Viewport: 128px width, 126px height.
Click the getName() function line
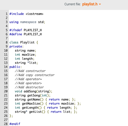pos(45,99)
